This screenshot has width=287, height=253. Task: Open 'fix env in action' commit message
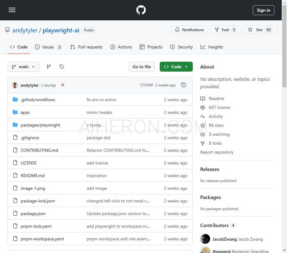tap(101, 100)
